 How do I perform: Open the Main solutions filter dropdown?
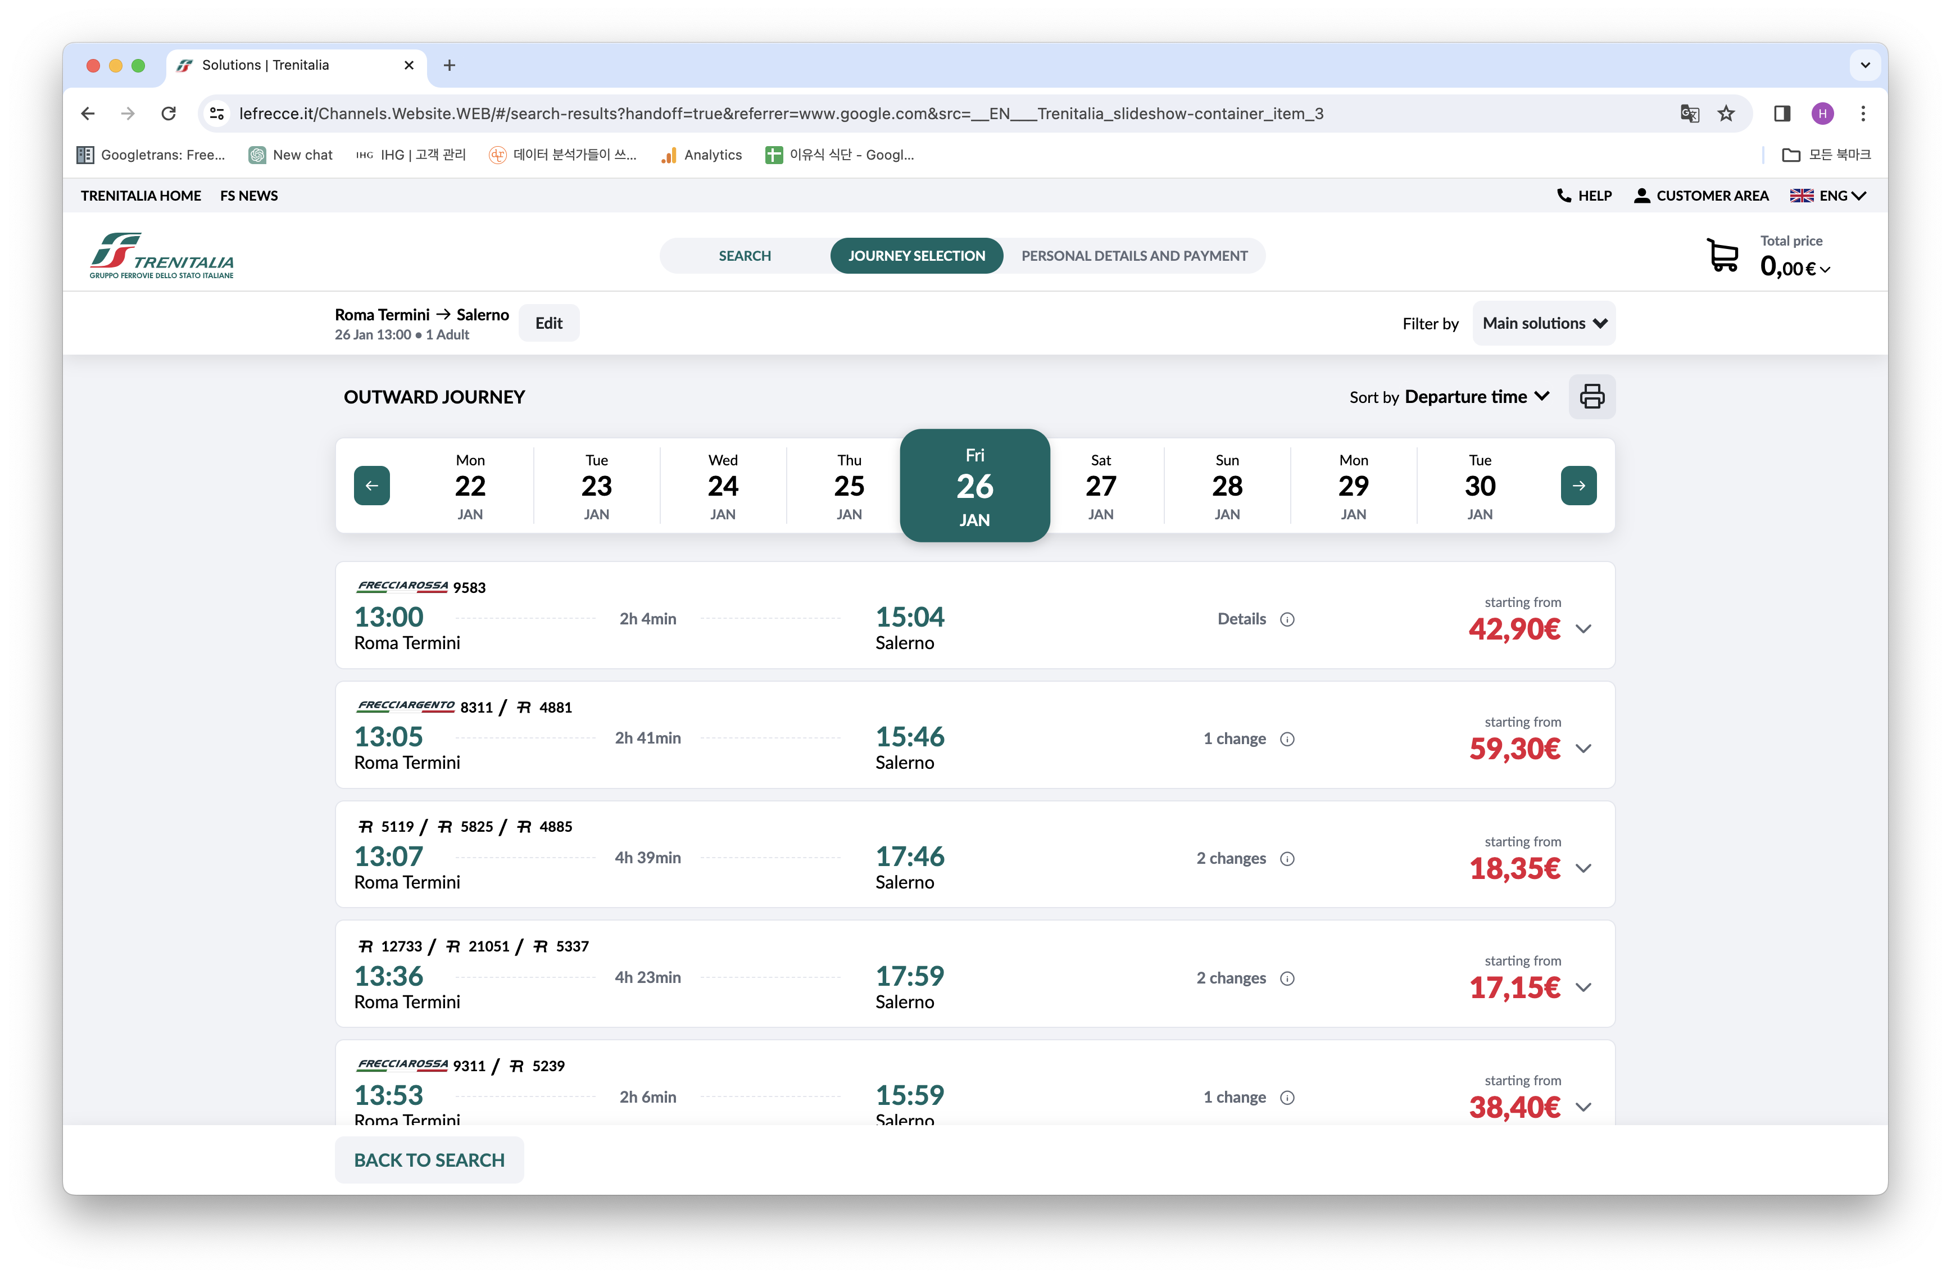(1544, 323)
